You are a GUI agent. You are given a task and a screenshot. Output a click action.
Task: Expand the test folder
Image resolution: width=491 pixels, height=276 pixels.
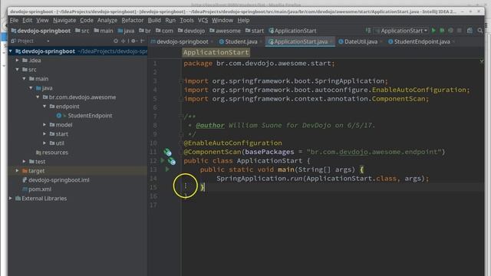25,162
